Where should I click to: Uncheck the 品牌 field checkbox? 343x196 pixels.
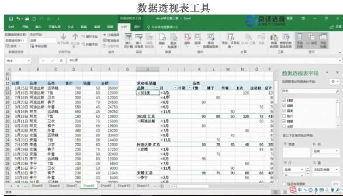[x=284, y=105]
